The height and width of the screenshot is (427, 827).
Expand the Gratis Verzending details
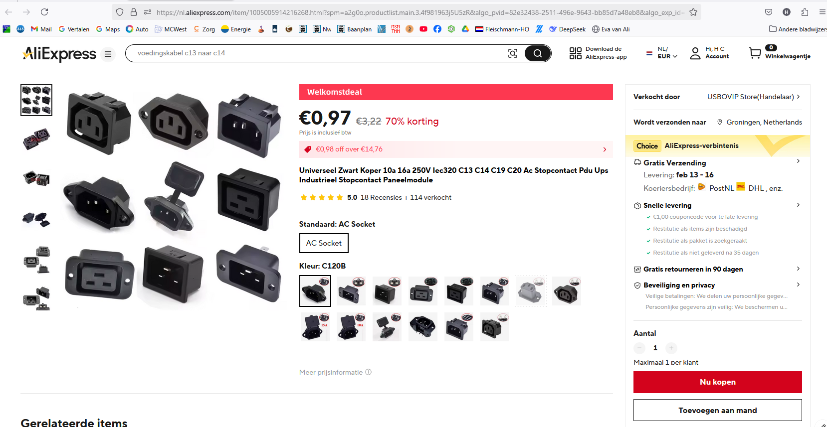pyautogui.click(x=798, y=161)
